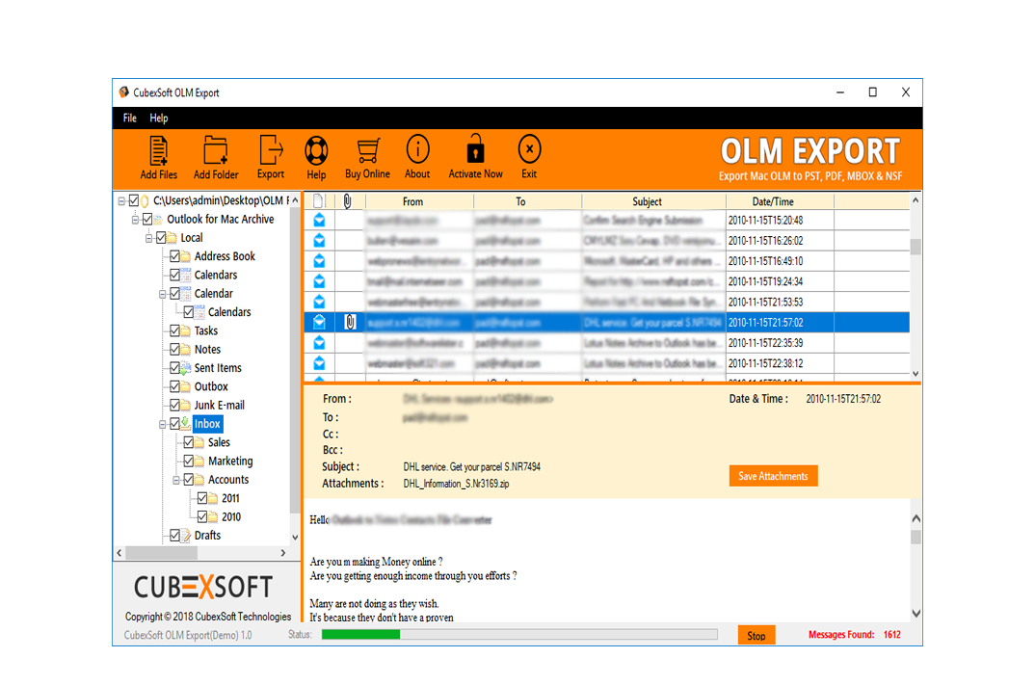1035x684 pixels.
Task: Select the Calendars folder under Local
Action: (215, 276)
